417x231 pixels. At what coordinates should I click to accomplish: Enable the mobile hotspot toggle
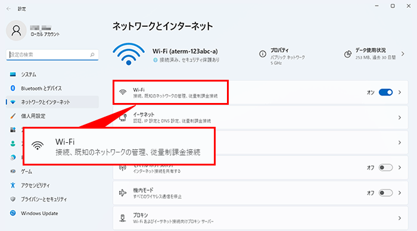(385, 168)
